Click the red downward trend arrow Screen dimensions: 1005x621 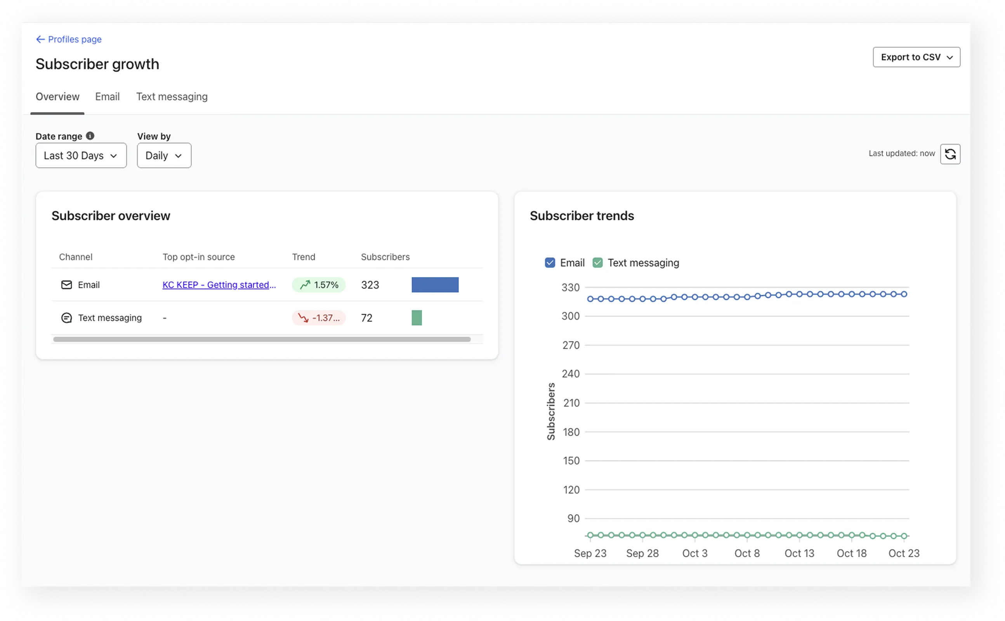tap(303, 317)
